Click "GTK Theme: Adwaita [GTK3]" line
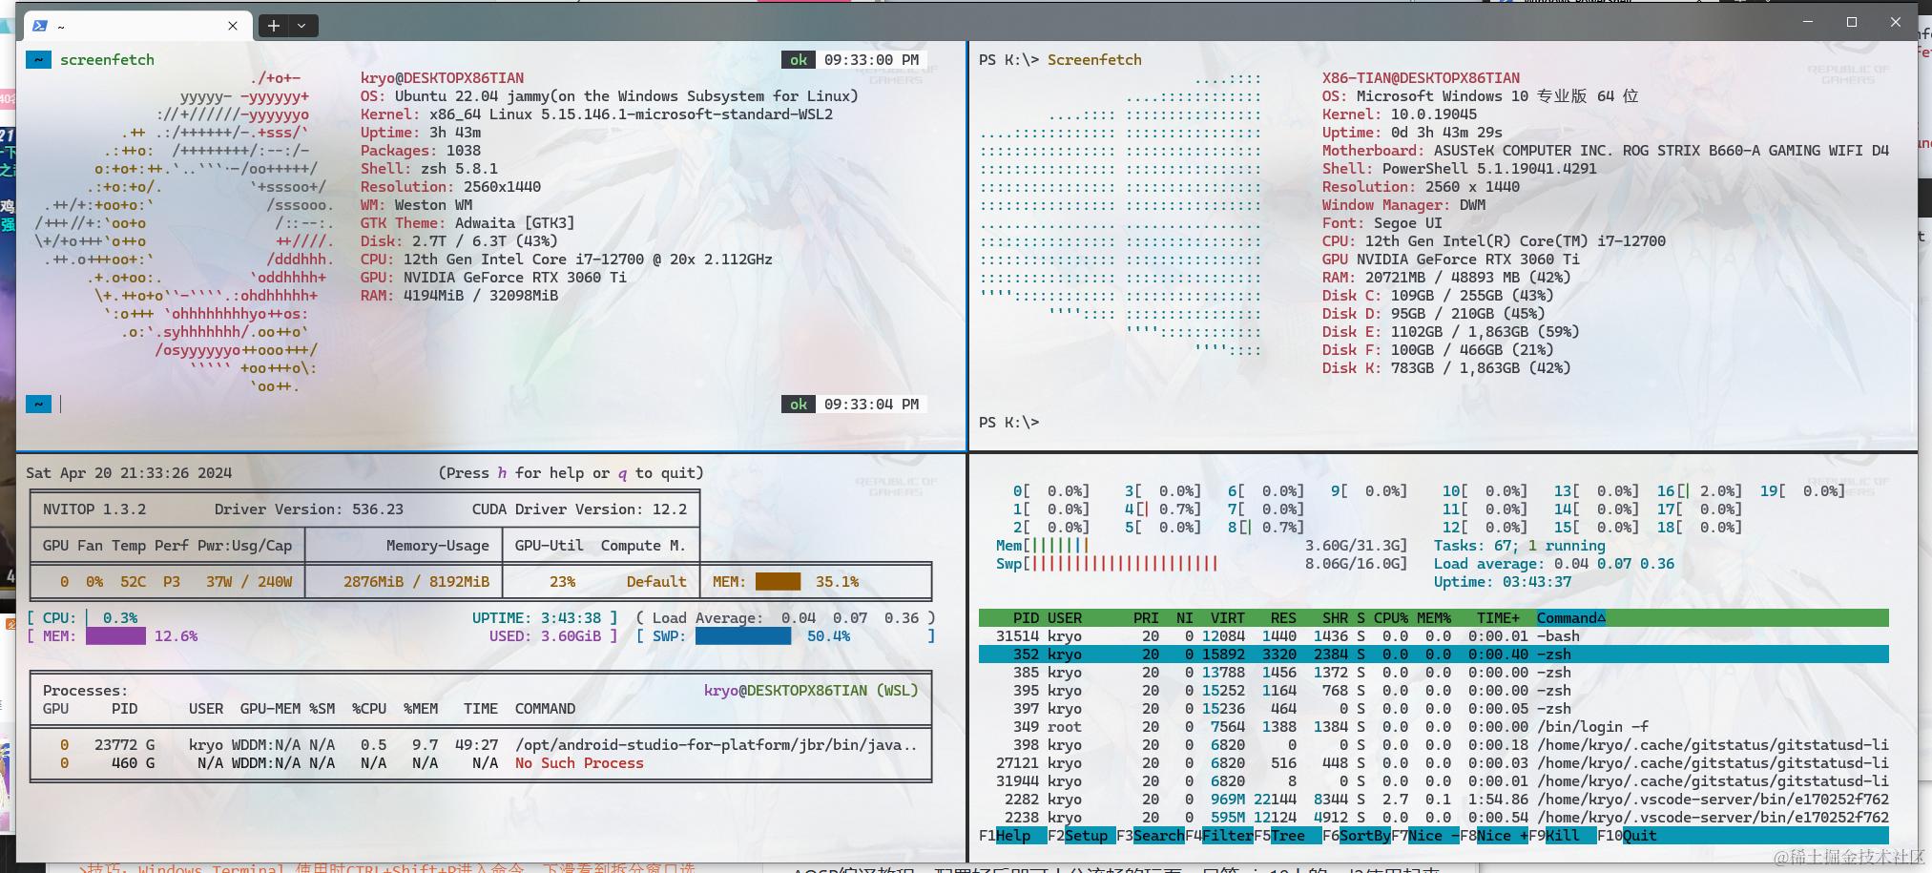 (x=467, y=222)
